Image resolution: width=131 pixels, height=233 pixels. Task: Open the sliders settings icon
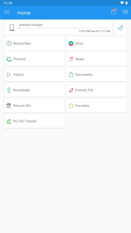[125, 12]
